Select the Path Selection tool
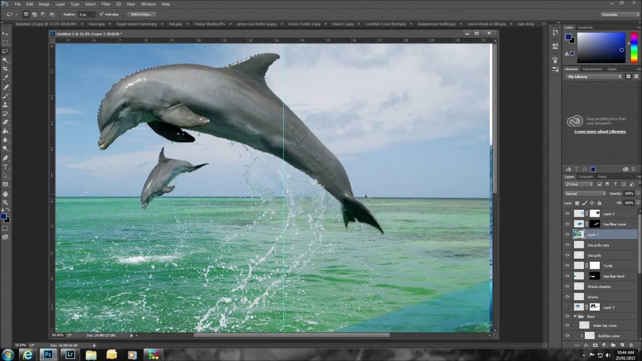This screenshot has width=642, height=361. coord(6,176)
